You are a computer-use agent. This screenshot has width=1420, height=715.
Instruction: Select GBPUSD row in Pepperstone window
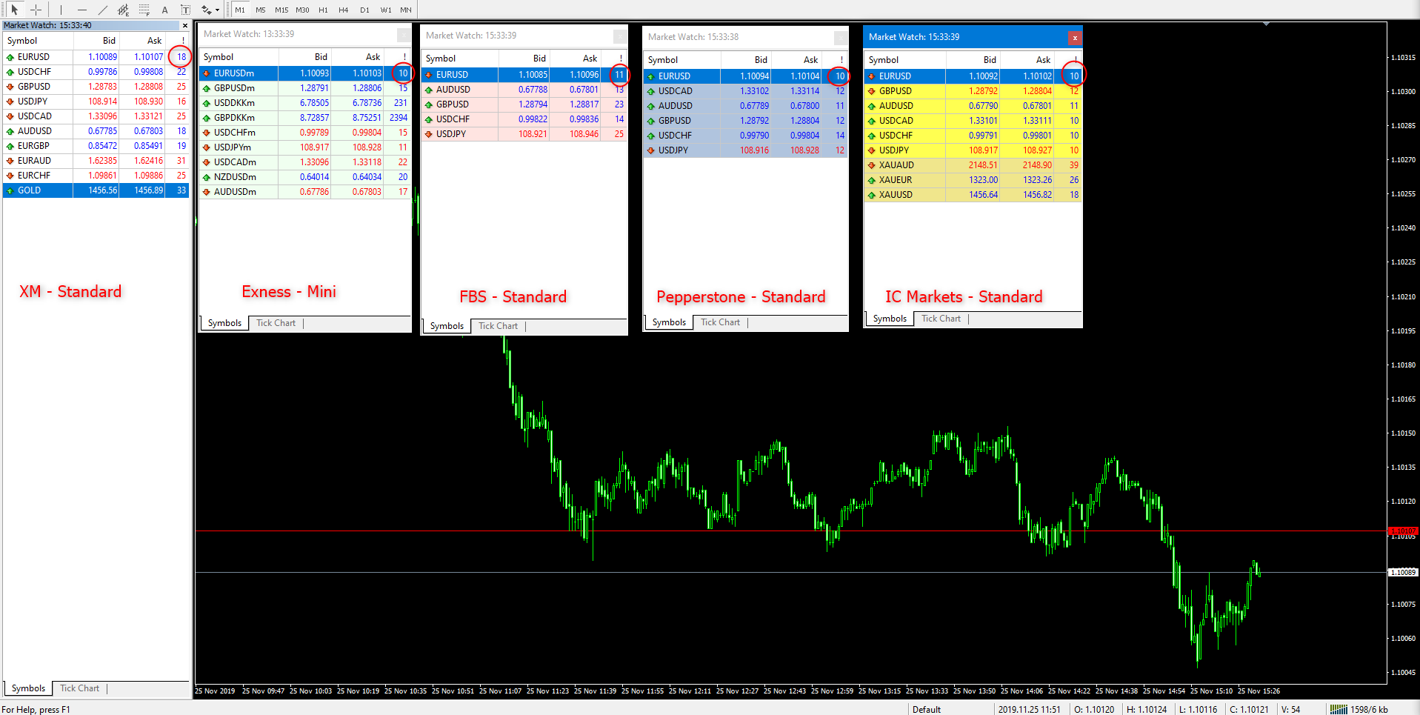pyautogui.click(x=746, y=121)
